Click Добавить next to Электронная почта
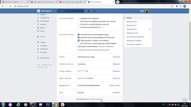The image size is (191, 107). [x=116, y=64]
